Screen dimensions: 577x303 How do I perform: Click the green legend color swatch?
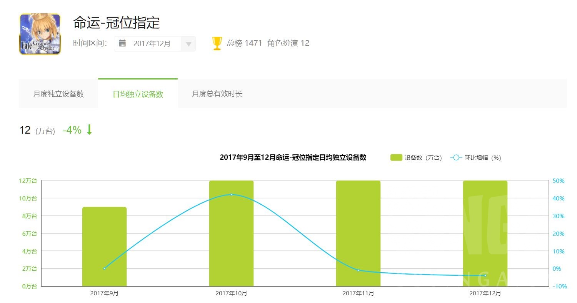(396, 157)
